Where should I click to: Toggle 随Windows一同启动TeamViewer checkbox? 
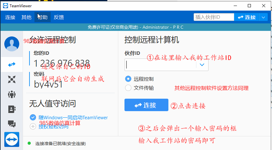click(x=33, y=117)
